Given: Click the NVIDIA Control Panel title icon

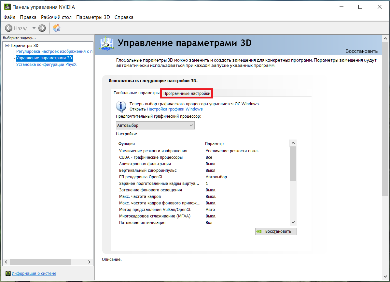Looking at the screenshot, I should pyautogui.click(x=7, y=7).
